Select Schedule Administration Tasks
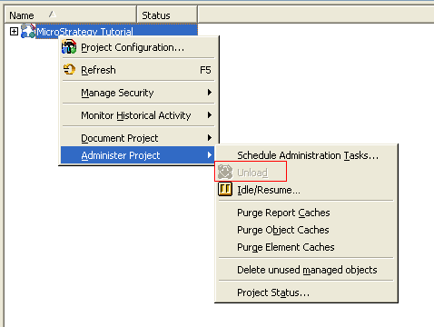Image resolution: width=434 pixels, height=327 pixels. [306, 155]
